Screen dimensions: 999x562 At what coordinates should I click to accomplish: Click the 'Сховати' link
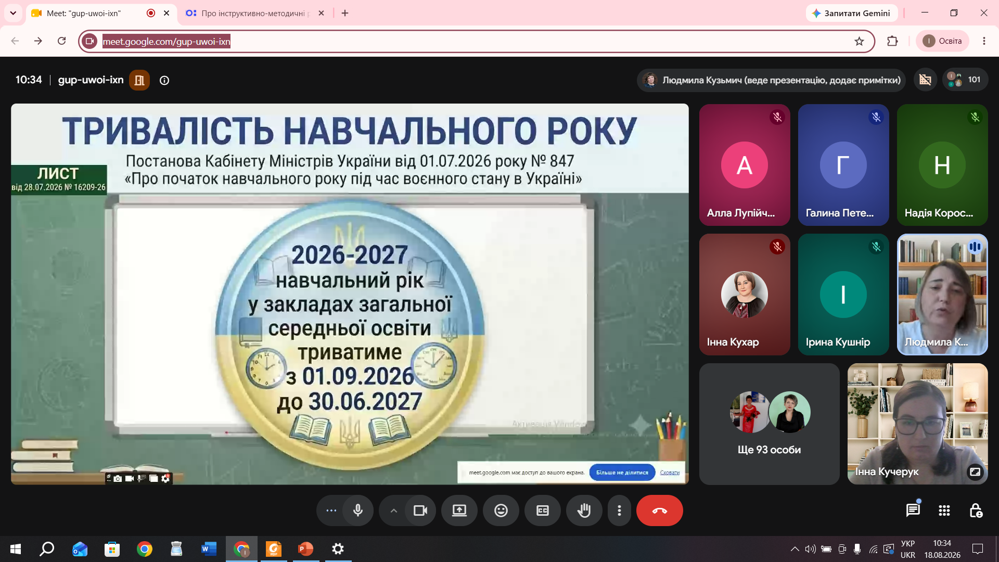[670, 472]
